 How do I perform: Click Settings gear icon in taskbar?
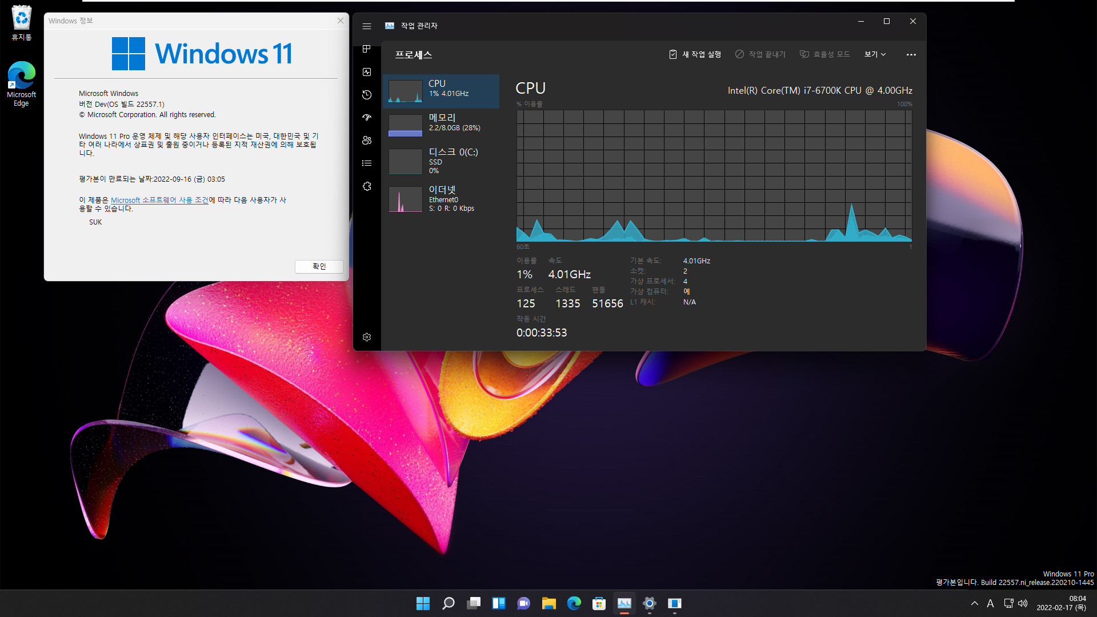pyautogui.click(x=650, y=603)
